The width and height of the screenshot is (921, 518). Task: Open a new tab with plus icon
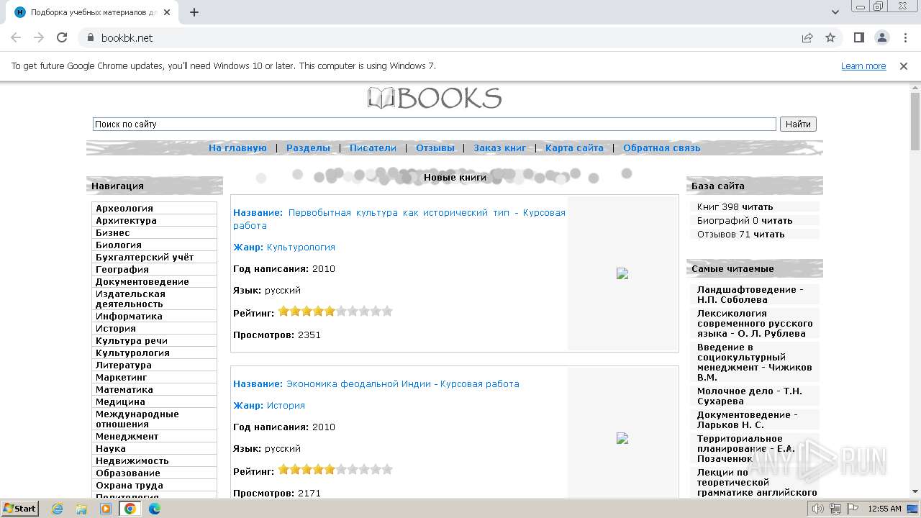pos(194,12)
